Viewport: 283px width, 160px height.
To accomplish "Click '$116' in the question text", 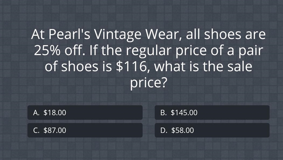I will coord(131,66).
